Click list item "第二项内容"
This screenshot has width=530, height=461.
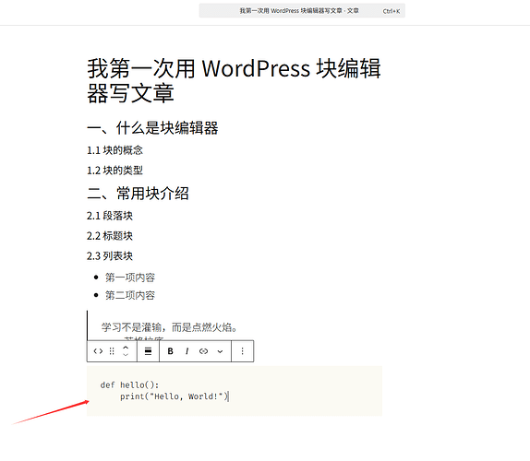point(130,295)
